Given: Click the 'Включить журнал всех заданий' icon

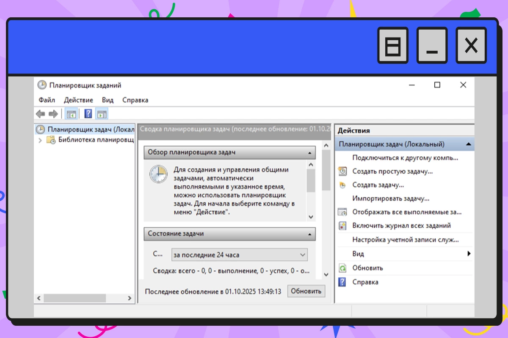Looking at the screenshot, I should (342, 225).
